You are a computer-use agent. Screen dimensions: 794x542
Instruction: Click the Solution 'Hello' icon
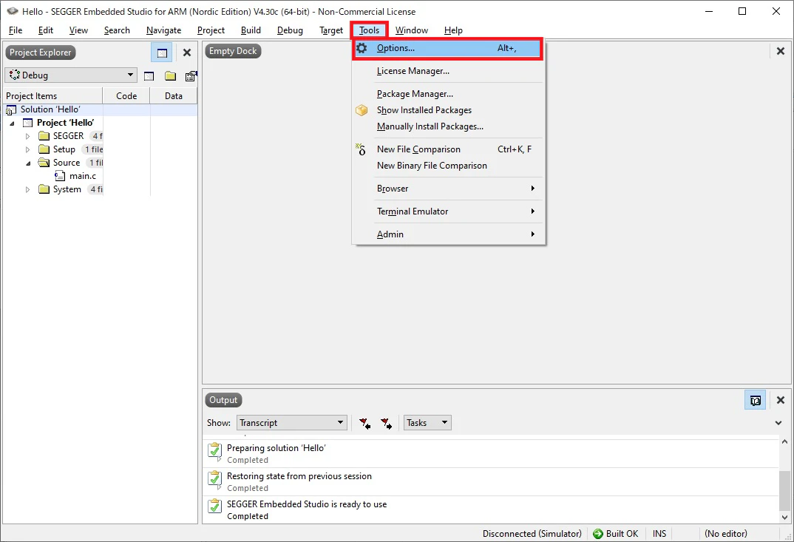[x=10, y=110]
